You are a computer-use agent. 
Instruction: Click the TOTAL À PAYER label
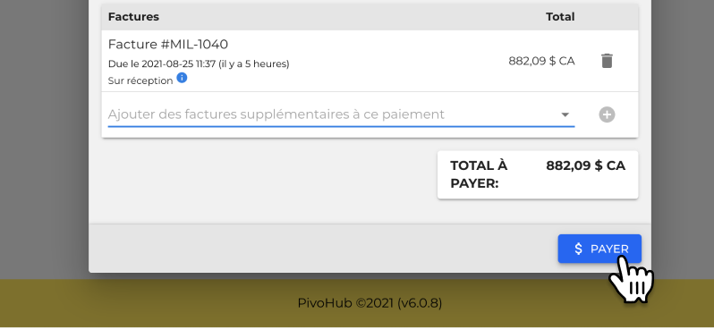(x=479, y=174)
